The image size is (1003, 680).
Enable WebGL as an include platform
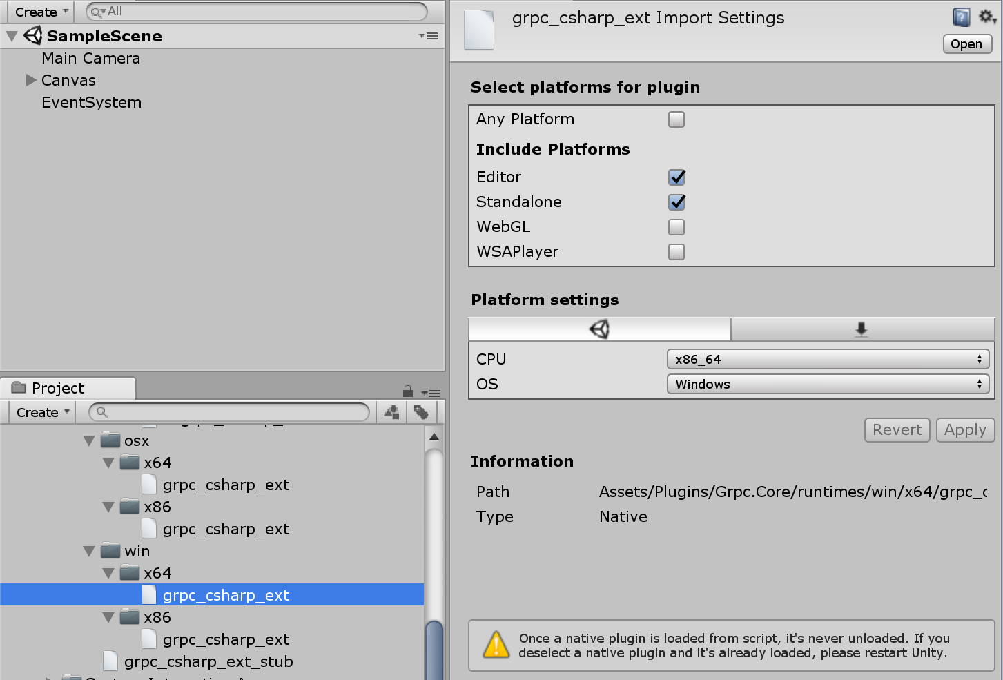676,227
